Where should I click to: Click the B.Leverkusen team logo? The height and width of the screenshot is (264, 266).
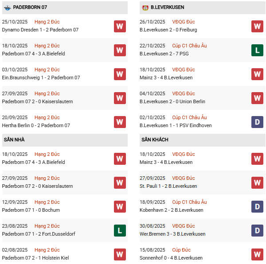145,8
